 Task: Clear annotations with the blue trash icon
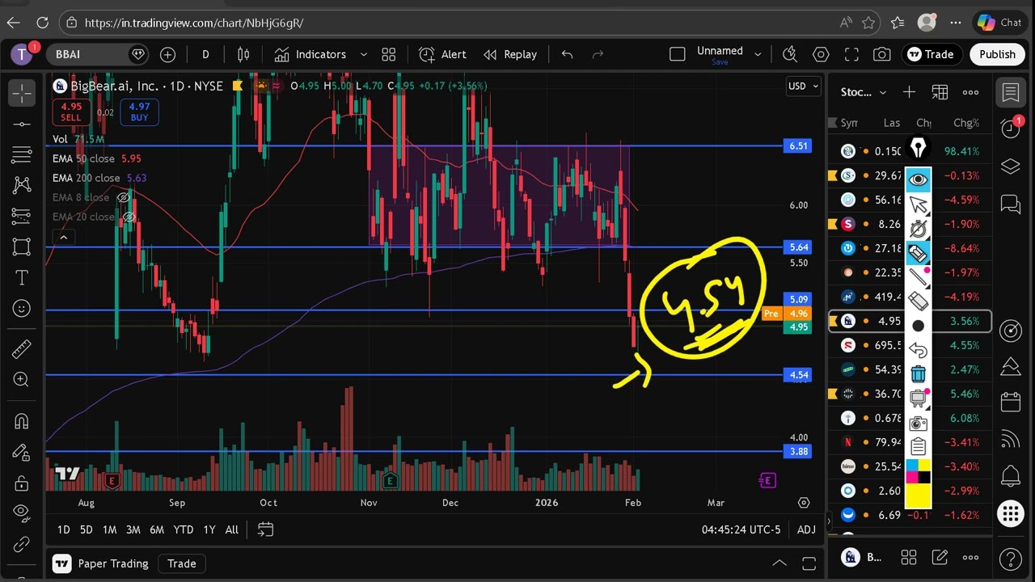coord(918,373)
